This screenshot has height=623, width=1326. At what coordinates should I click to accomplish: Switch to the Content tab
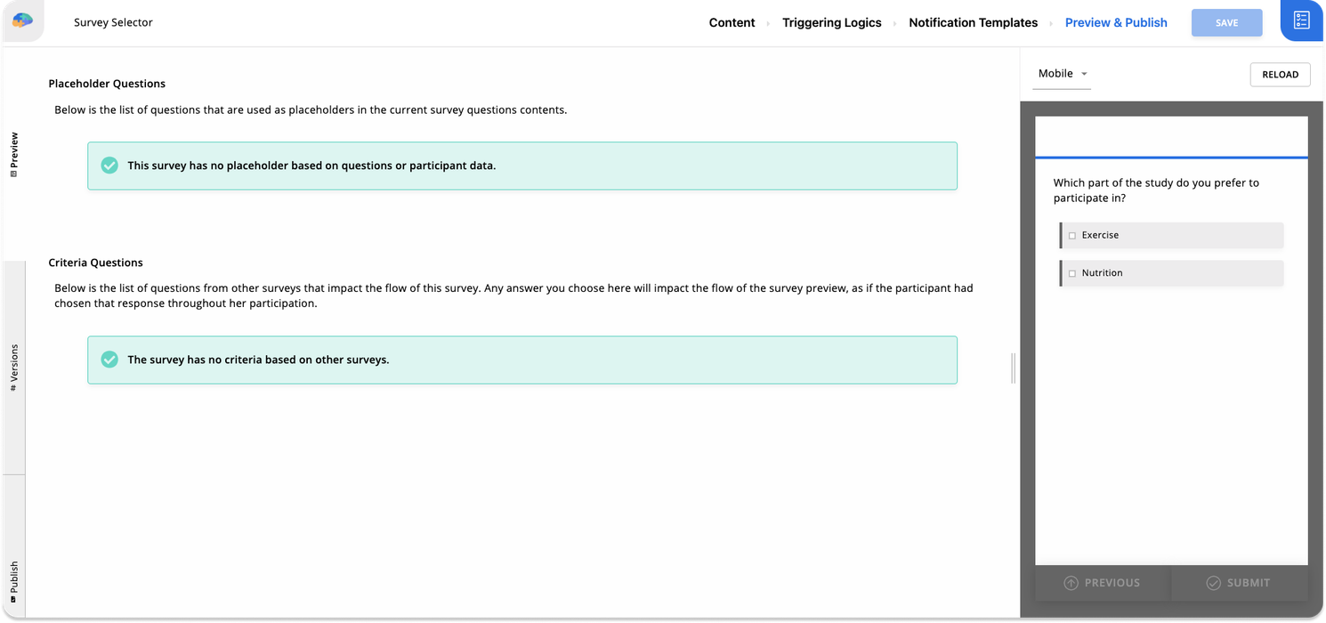click(732, 22)
